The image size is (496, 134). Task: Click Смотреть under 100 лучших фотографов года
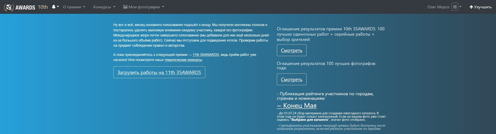click(x=291, y=80)
